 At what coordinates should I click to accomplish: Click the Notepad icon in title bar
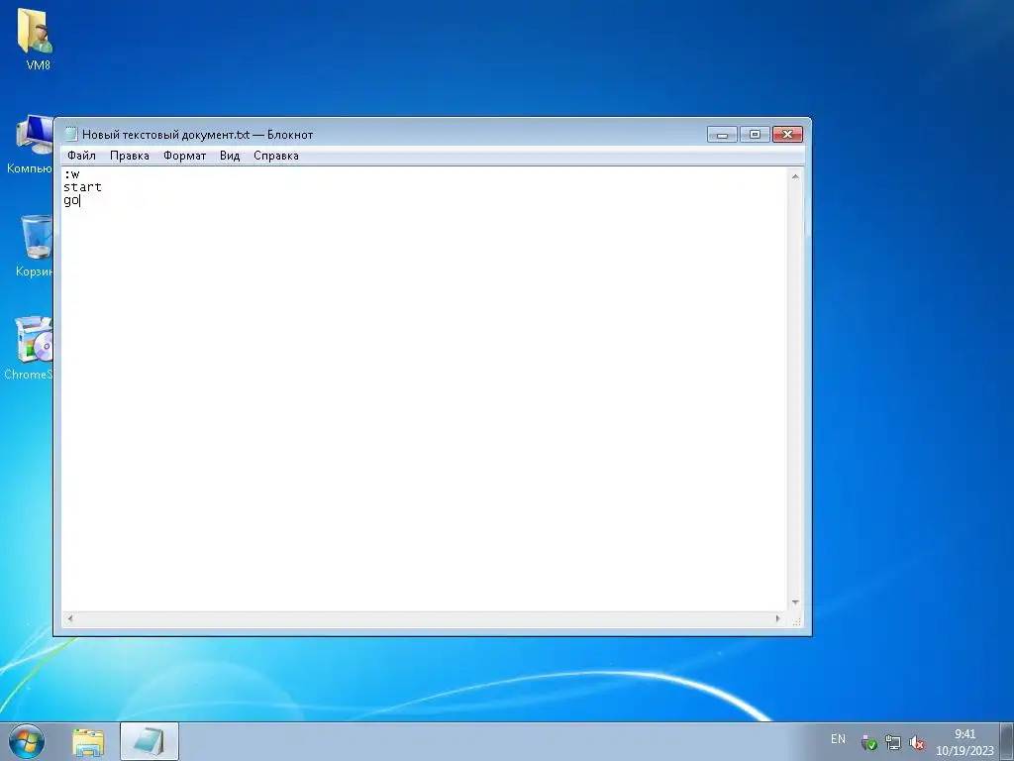71,134
